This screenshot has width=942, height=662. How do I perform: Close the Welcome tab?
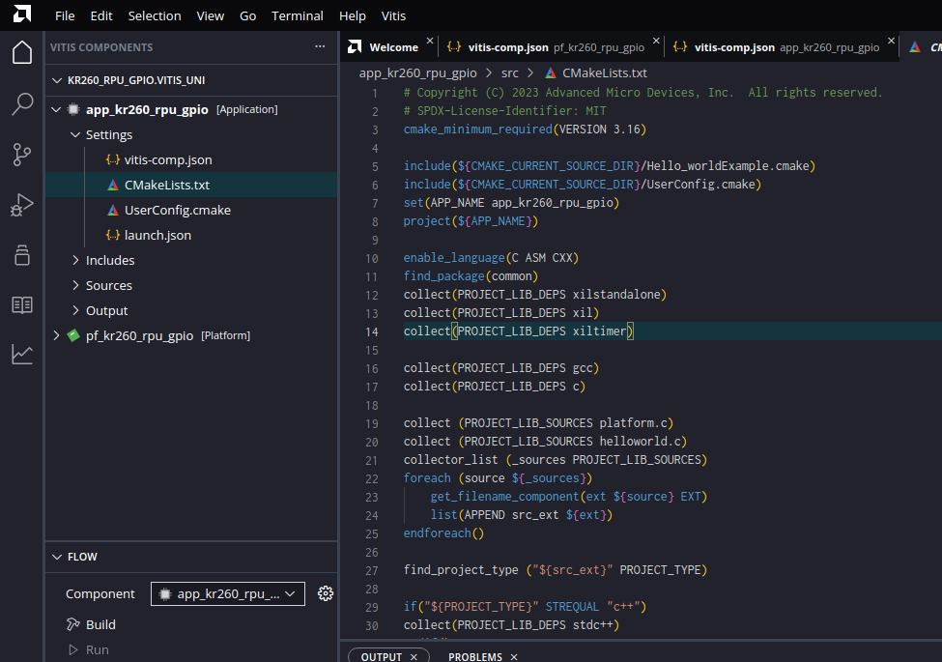click(430, 41)
